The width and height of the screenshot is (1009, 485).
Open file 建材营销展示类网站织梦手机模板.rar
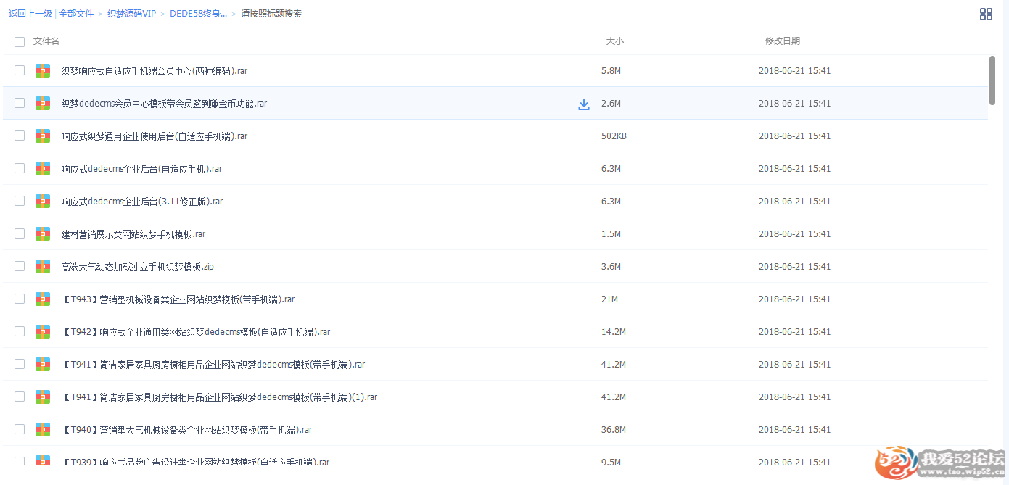pos(133,234)
